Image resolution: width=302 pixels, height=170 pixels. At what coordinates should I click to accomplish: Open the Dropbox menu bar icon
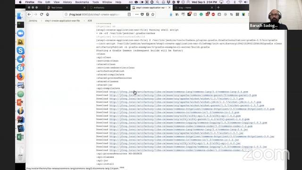(x=168, y=2)
